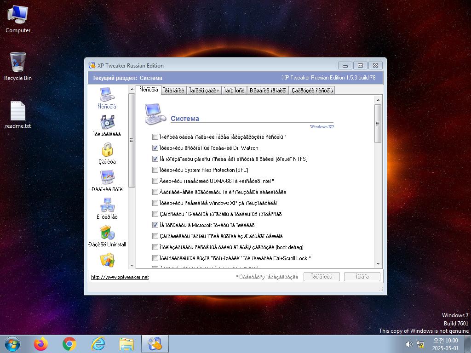Click sidebar scroll down arrow
This screenshot has height=353, width=471.
click(132, 265)
